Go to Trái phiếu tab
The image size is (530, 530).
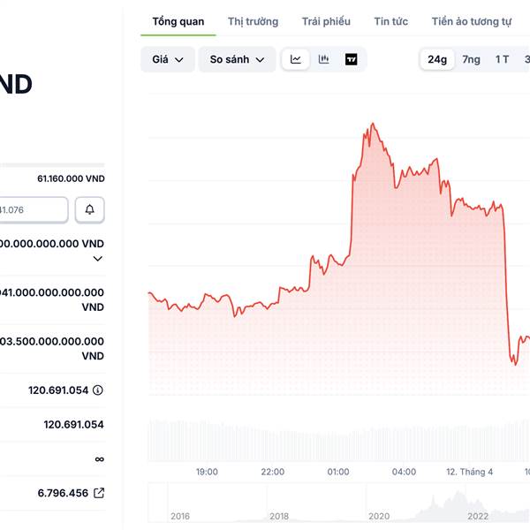[326, 21]
